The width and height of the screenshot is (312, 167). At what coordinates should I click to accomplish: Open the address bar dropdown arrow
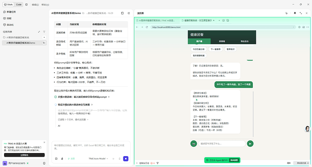[x=293, y=27]
